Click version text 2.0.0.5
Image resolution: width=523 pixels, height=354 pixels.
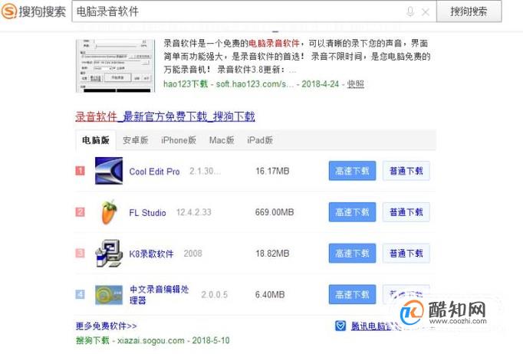coord(215,295)
